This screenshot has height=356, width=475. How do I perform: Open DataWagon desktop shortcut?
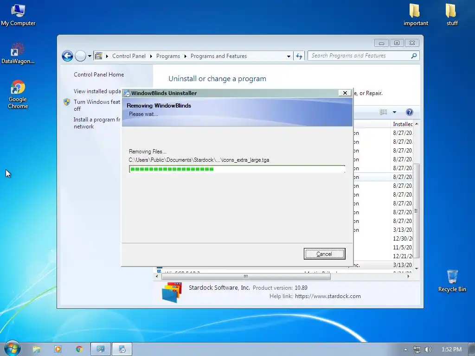tap(18, 53)
